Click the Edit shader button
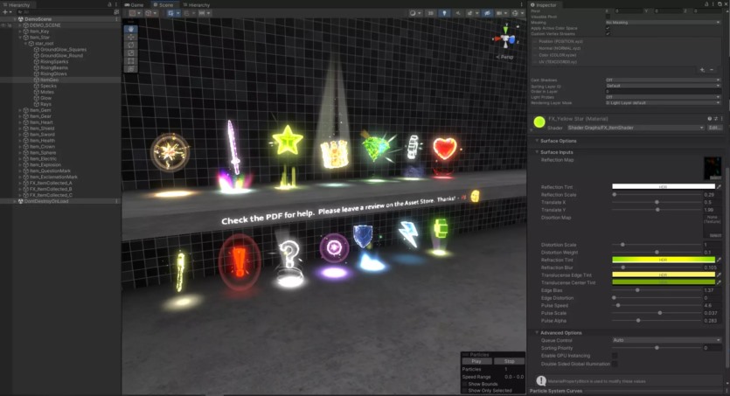 tap(713, 128)
